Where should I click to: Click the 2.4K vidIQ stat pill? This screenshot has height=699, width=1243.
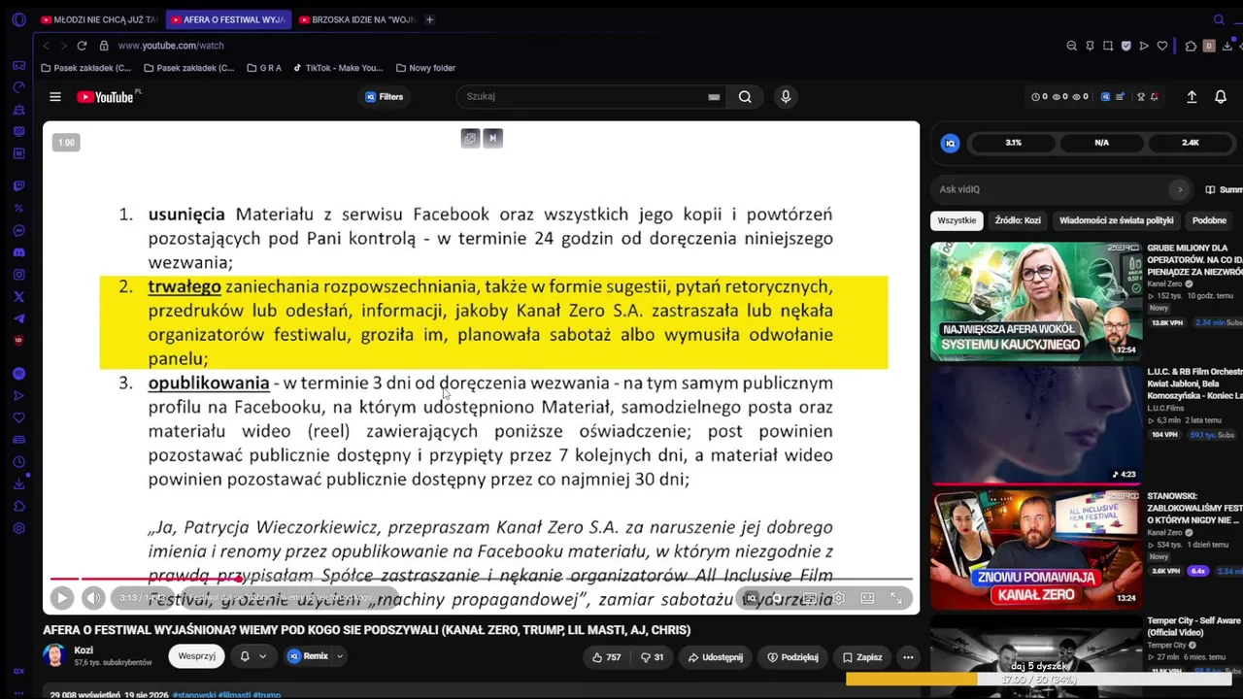[1190, 143]
